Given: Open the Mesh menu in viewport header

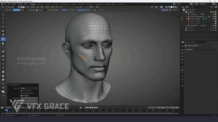Looking at the screenshot, I should pyautogui.click(x=42, y=7).
